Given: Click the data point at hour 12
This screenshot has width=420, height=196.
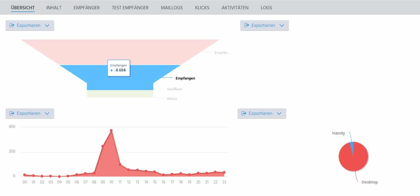Looking at the screenshot, I should 129,170.
